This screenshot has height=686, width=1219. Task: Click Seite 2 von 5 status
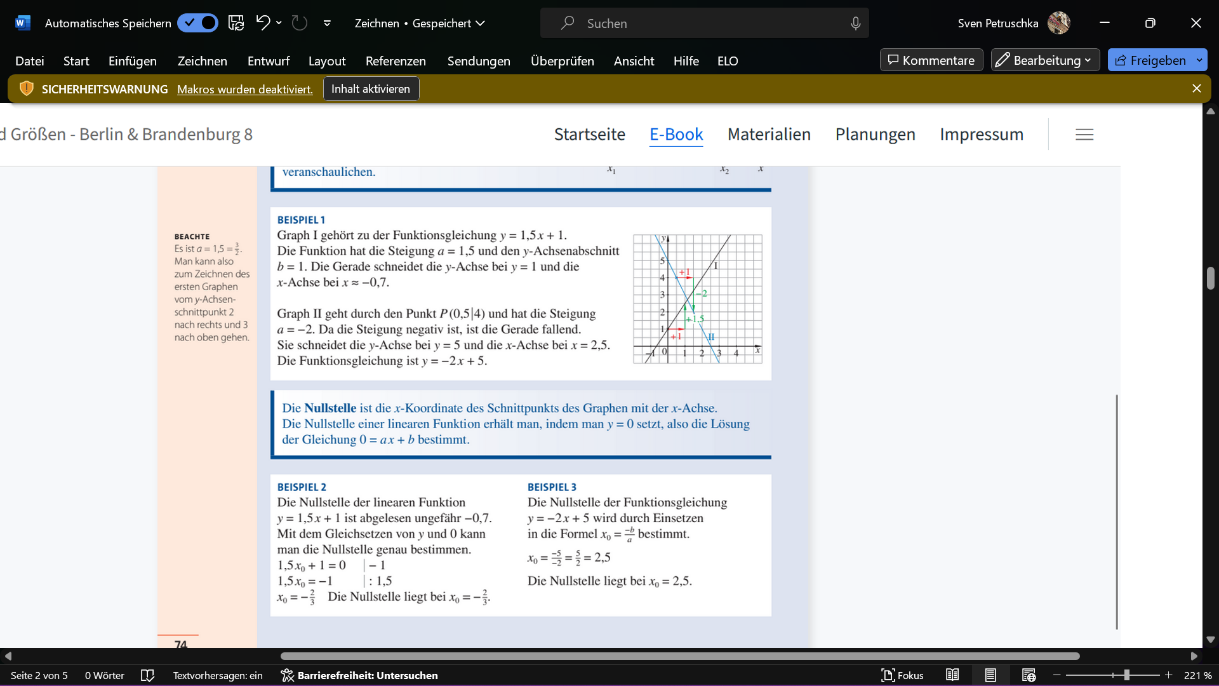(x=39, y=675)
